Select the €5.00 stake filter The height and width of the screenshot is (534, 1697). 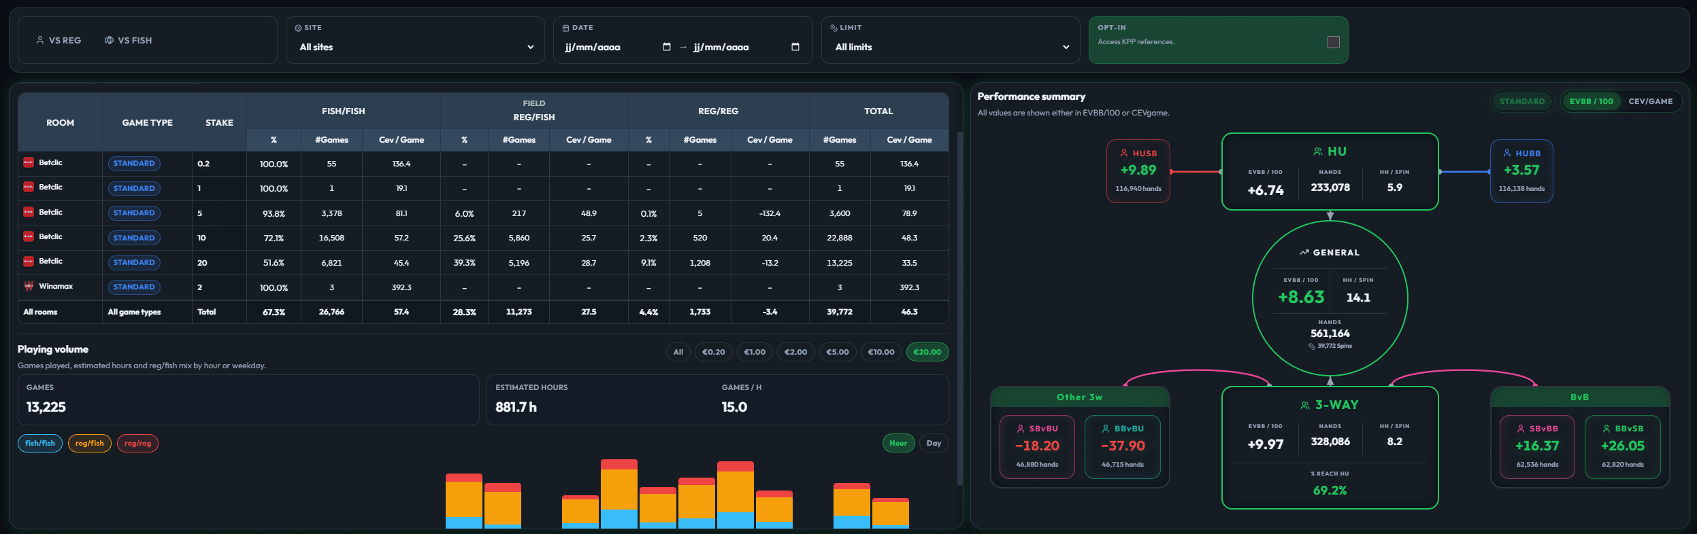point(837,352)
